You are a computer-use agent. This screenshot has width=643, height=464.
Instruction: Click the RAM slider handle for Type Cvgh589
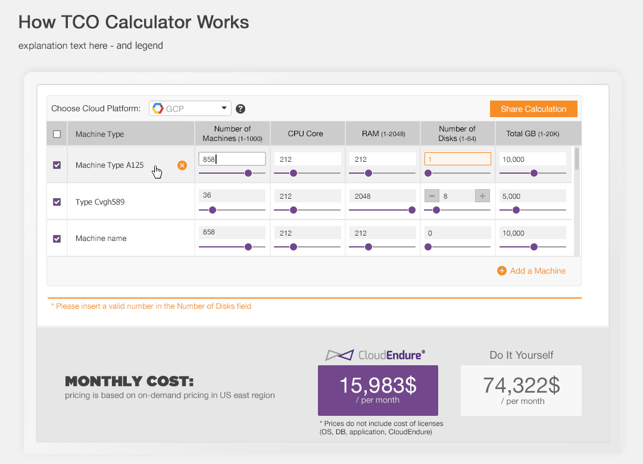411,210
